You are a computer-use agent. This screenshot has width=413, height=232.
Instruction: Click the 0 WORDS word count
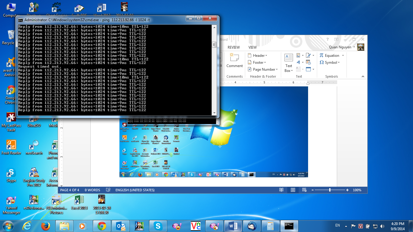(x=92, y=190)
